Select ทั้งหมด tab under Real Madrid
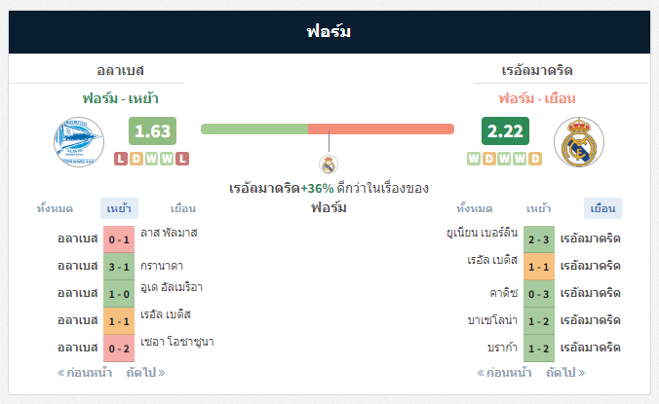This screenshot has width=659, height=404. coord(475,208)
